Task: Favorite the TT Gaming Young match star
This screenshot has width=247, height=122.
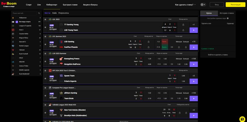Action: pyautogui.click(x=45, y=27)
